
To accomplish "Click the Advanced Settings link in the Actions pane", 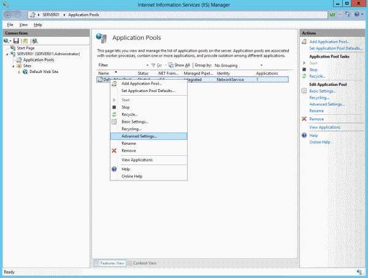I will pos(327,104).
